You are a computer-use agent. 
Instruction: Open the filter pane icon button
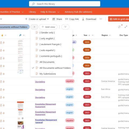[x=65, y=27]
